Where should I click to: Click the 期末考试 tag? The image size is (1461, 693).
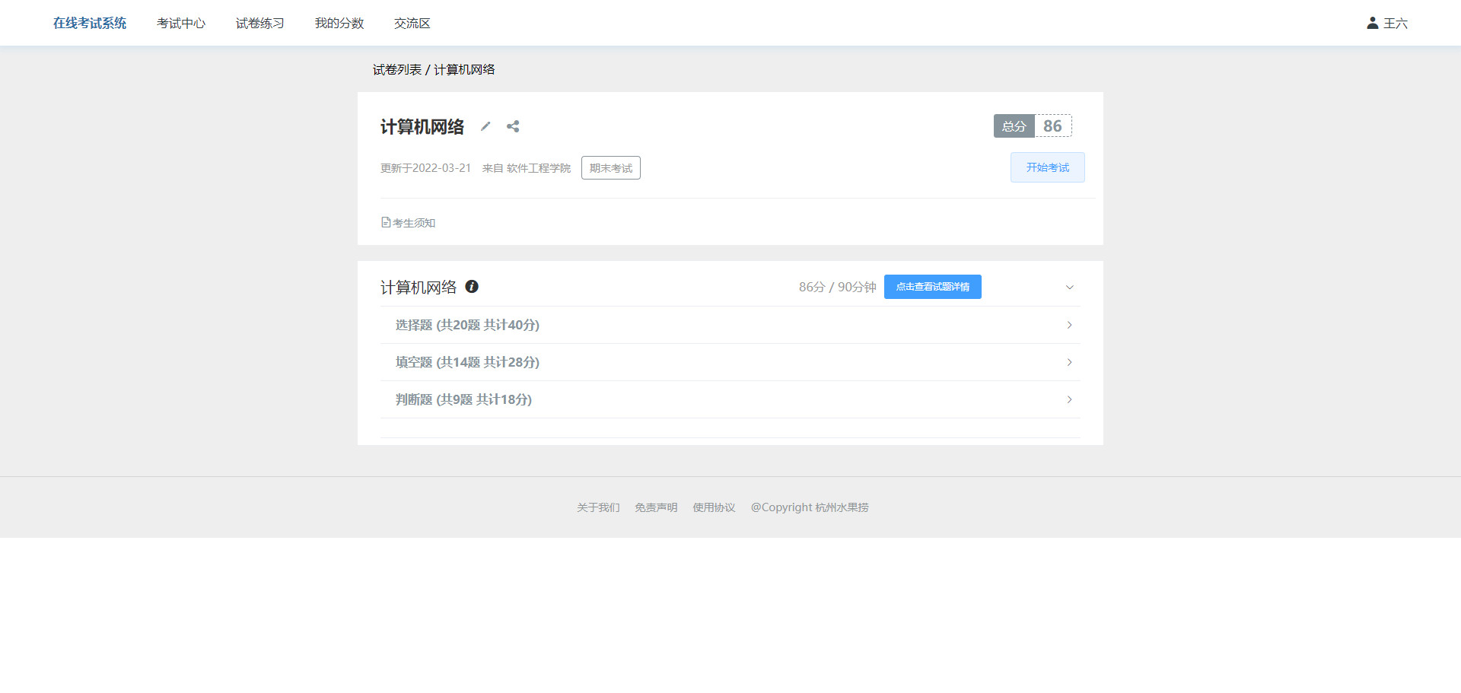click(611, 168)
